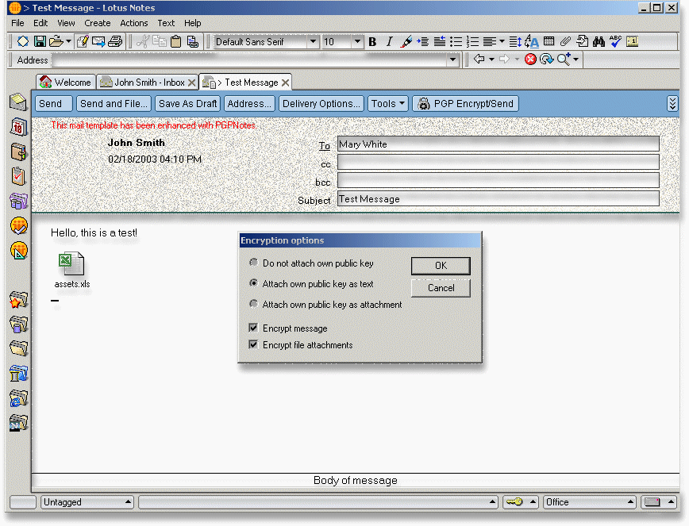Open the font size dropdown
Viewport: 689px width, 526px height.
(x=357, y=42)
